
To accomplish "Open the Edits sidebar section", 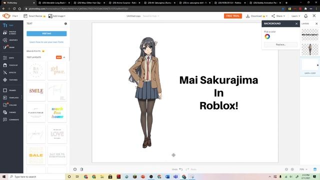I will pyautogui.click(x=8, y=58).
